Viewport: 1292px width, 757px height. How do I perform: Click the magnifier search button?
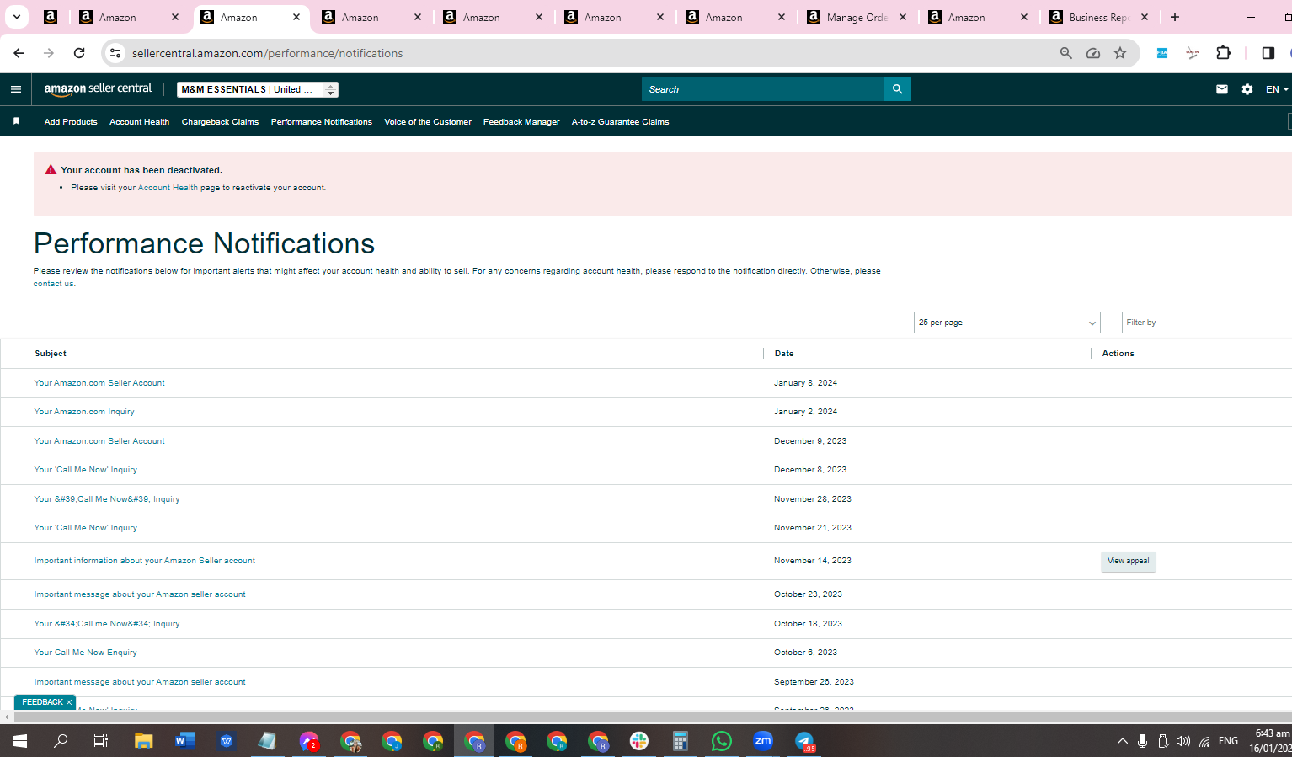897,89
